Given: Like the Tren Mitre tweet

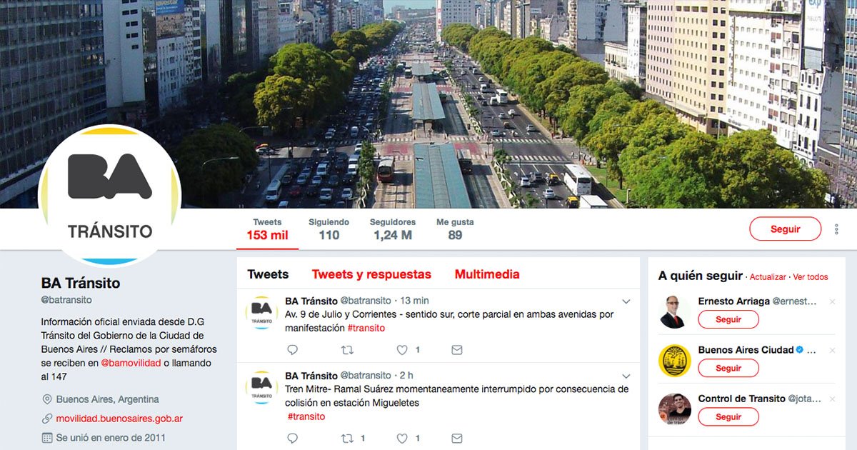Looking at the screenshot, I should (402, 438).
